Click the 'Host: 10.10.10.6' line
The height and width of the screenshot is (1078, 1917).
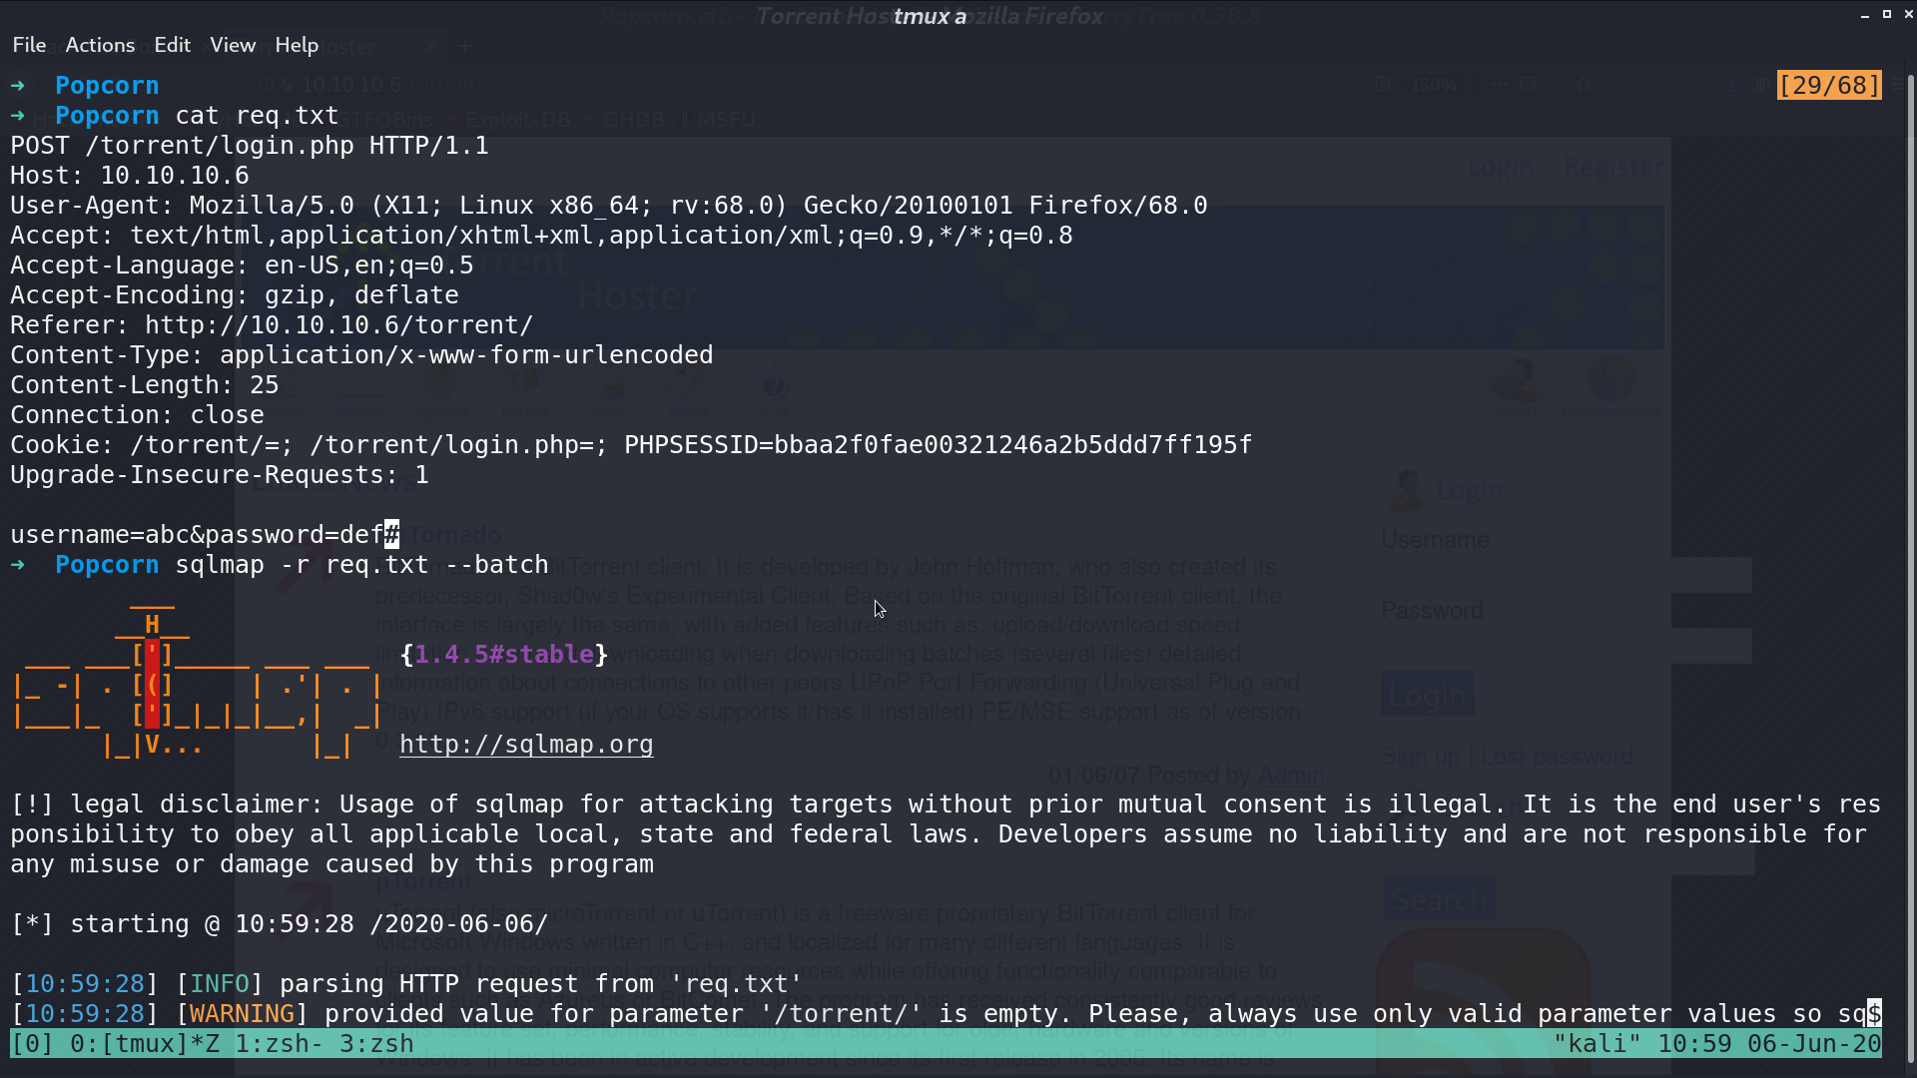(130, 176)
